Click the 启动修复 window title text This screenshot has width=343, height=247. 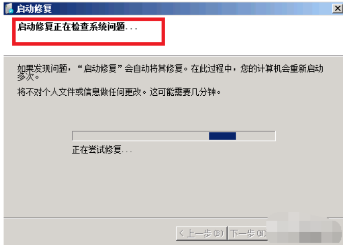coord(34,9)
